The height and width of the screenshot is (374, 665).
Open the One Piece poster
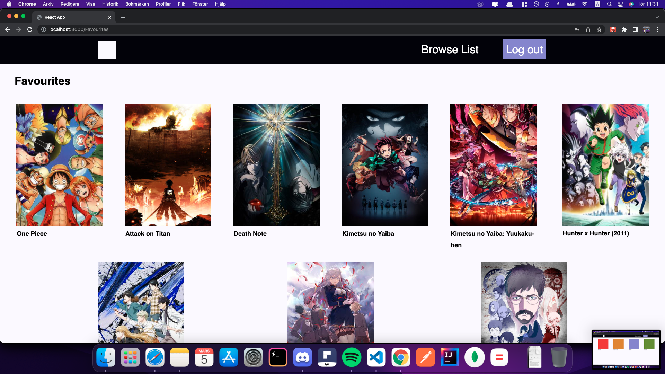point(60,165)
